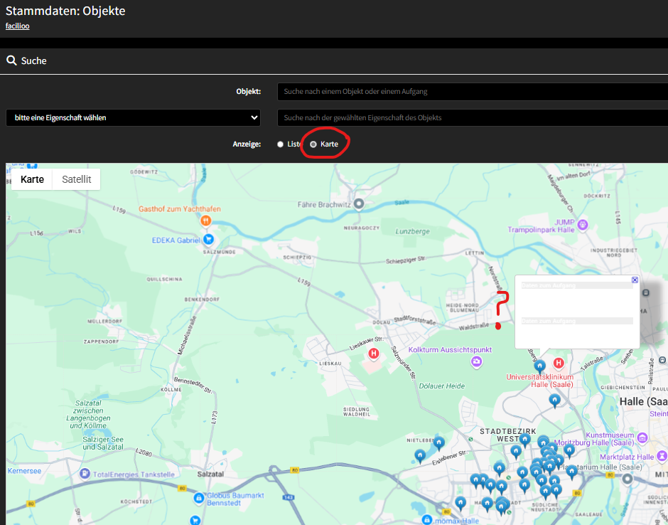Viewport: 668px width, 525px height.
Task: Click the Objekt search input field
Action: 472,92
